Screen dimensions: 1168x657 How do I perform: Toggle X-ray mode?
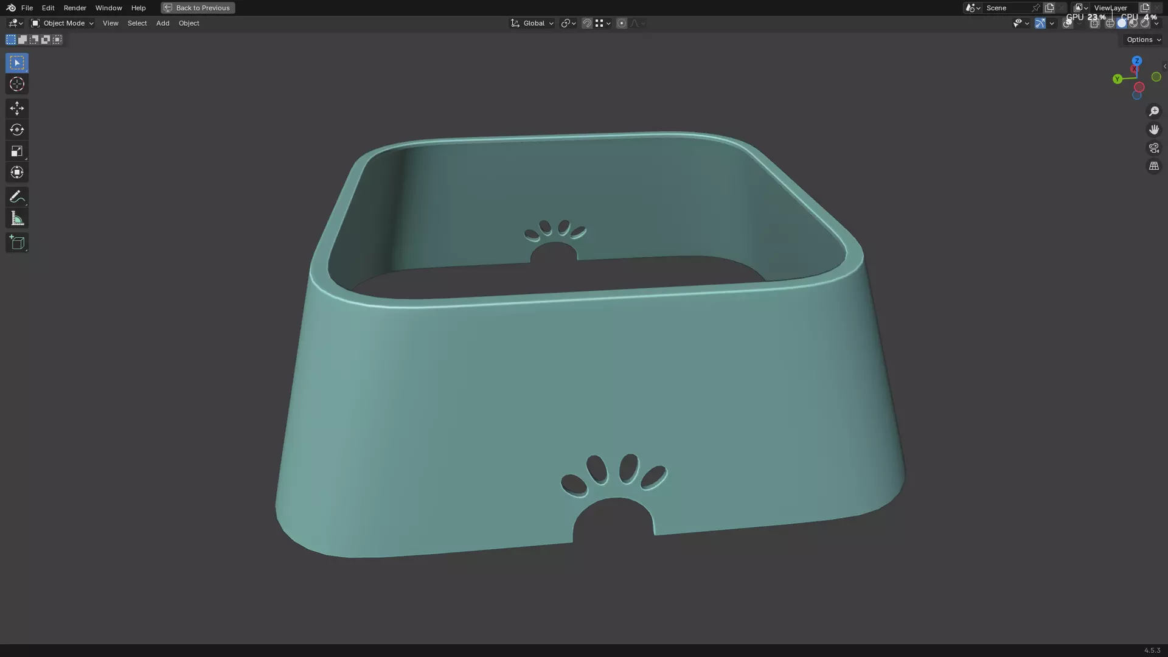(1094, 23)
